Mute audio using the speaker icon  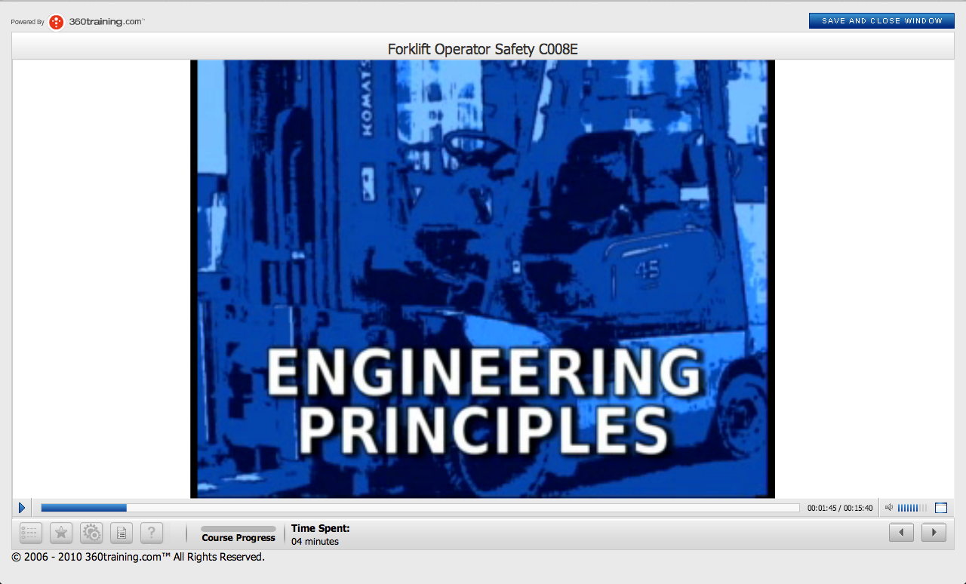(889, 508)
